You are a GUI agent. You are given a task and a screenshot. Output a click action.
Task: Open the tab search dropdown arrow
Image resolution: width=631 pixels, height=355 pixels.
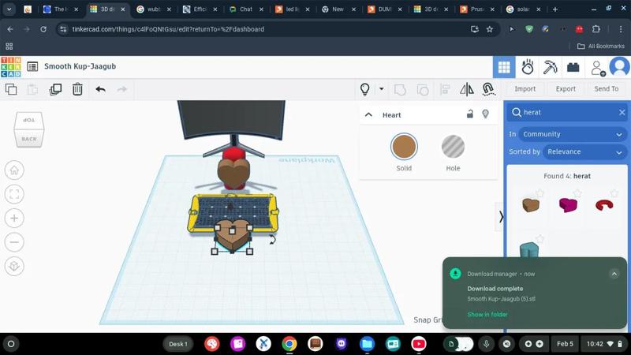(9, 9)
